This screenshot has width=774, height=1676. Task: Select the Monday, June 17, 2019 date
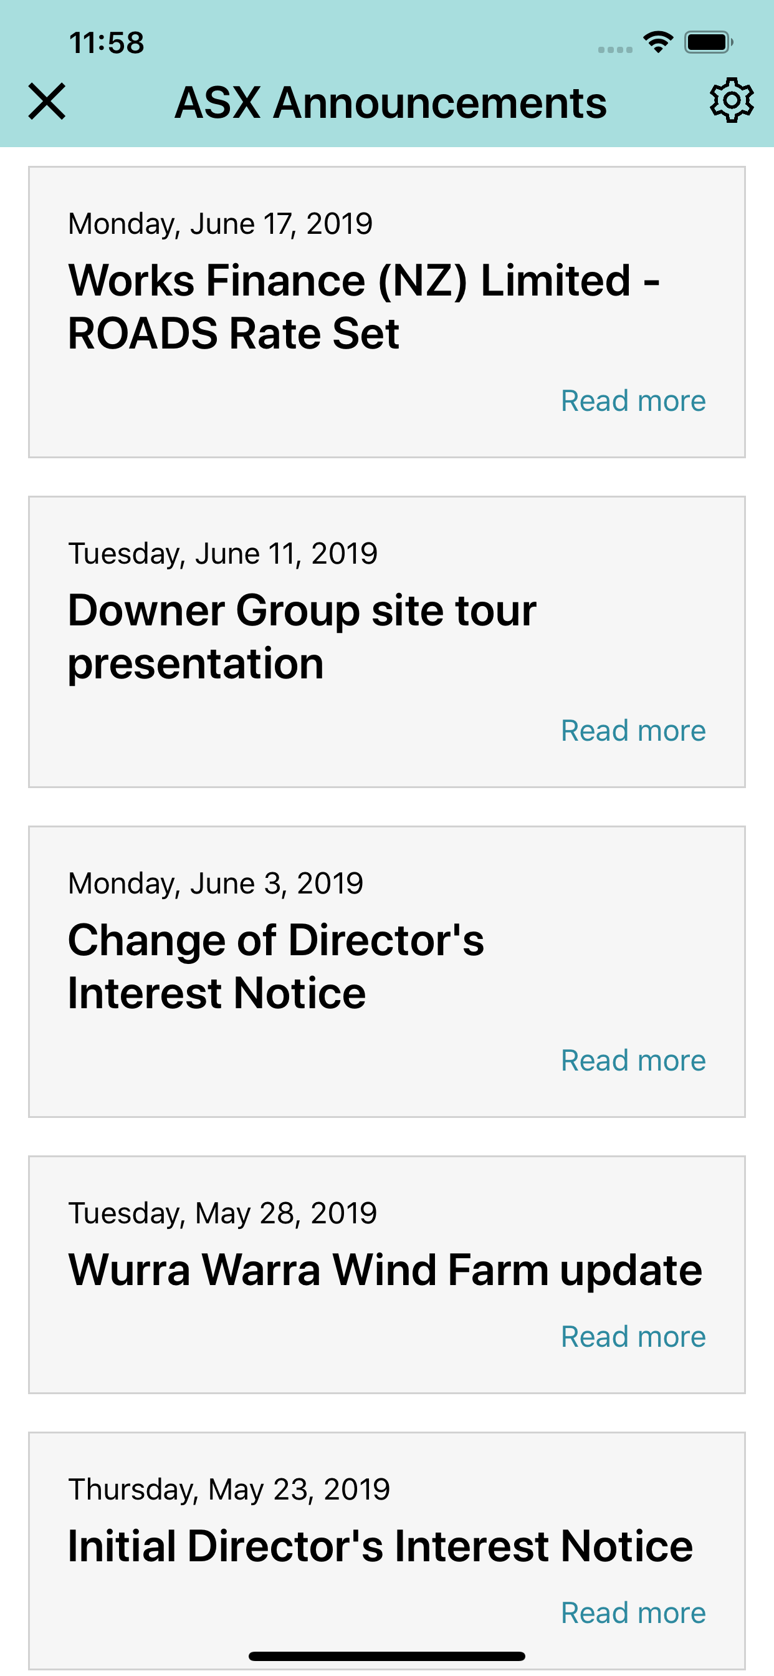point(221,224)
